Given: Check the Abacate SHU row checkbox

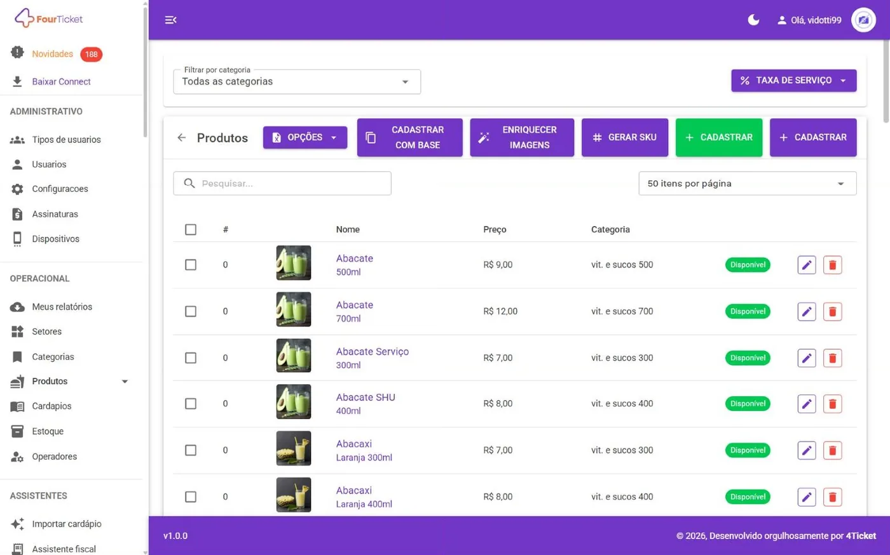Looking at the screenshot, I should point(191,404).
